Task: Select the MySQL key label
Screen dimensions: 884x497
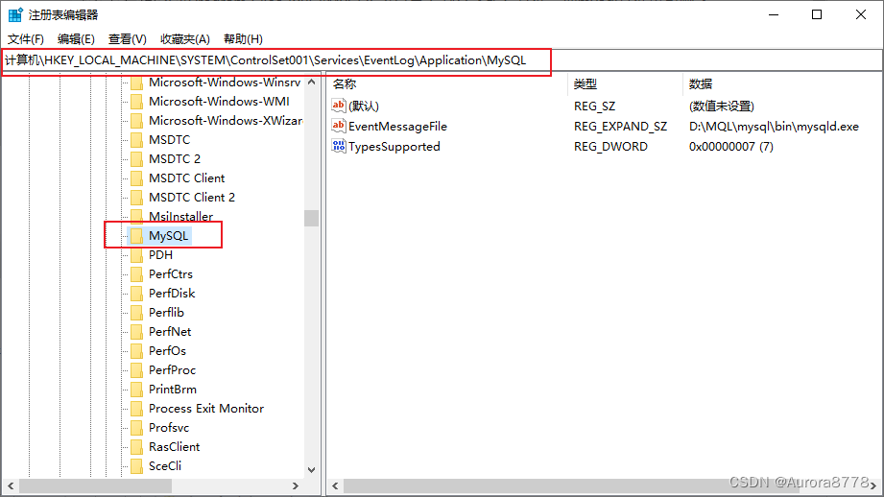Action: point(169,235)
